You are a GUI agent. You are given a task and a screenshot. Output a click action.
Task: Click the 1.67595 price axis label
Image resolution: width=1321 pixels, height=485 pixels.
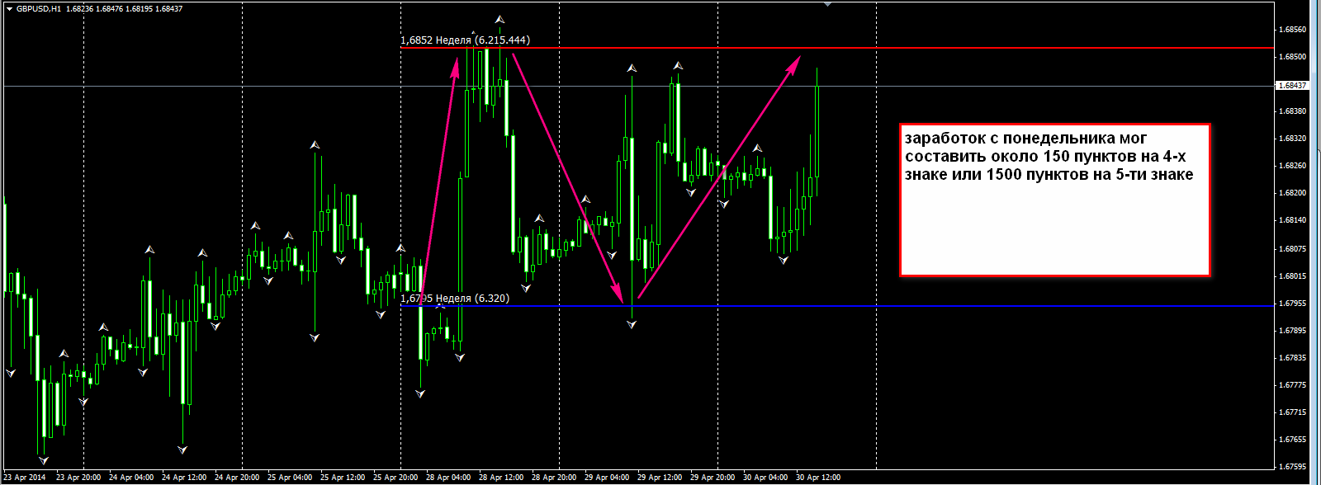1292,467
